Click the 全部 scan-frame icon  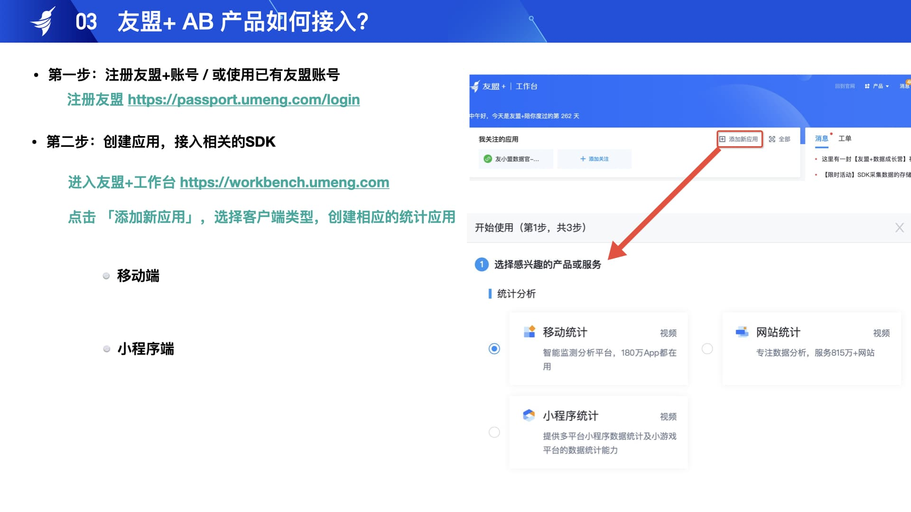(772, 139)
